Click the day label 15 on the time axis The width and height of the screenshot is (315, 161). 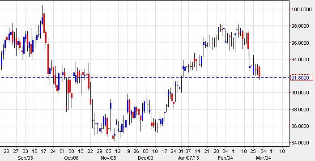[x=81, y=151]
